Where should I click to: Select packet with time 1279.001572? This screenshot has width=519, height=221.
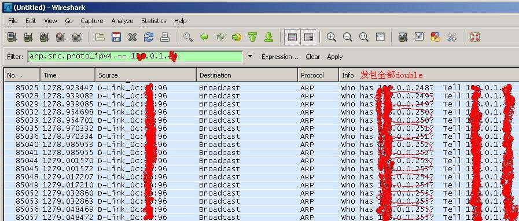262,169
